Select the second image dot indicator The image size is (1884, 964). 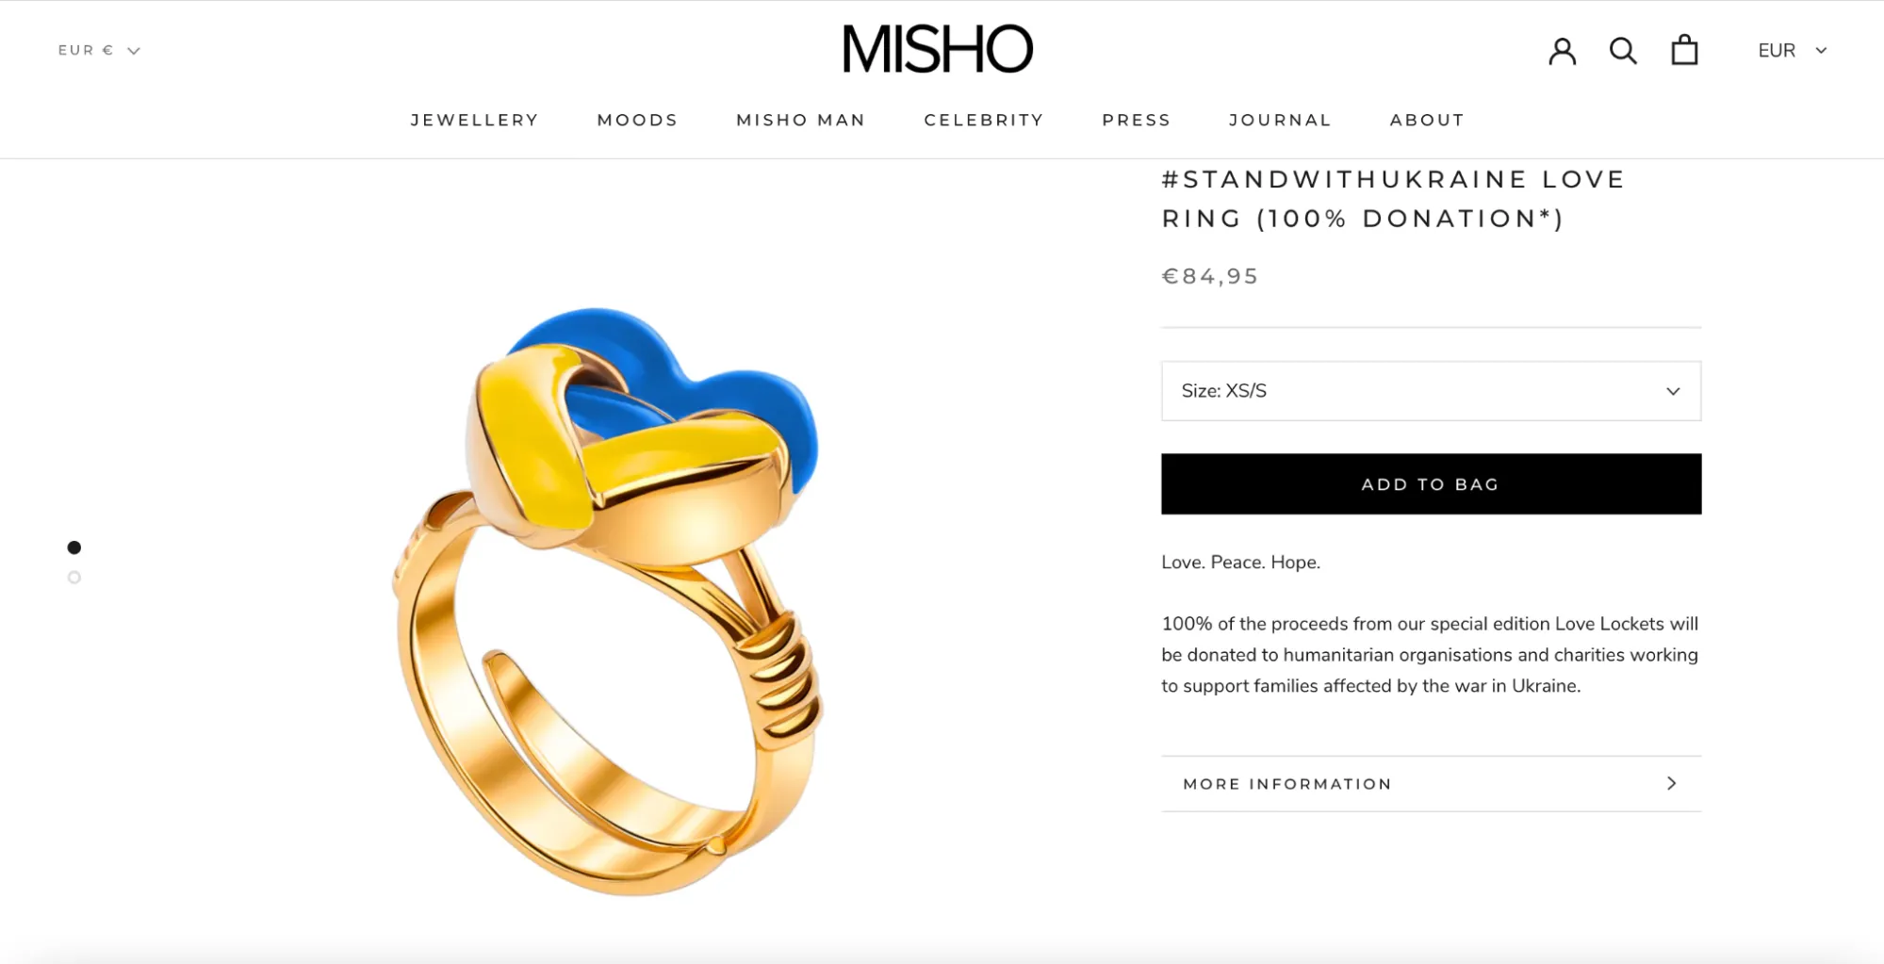coord(74,578)
